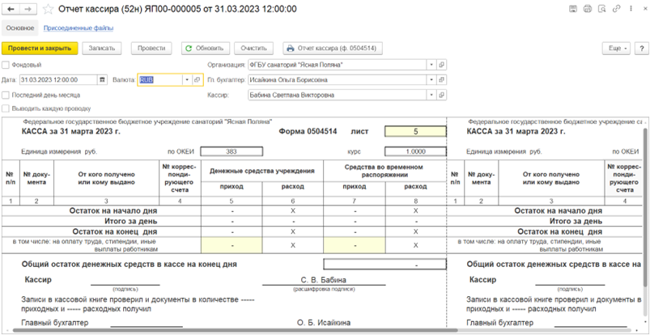This screenshot has height=335, width=650.
Task: Select yellow приход cell under Денежные средства
Action: click(x=232, y=245)
